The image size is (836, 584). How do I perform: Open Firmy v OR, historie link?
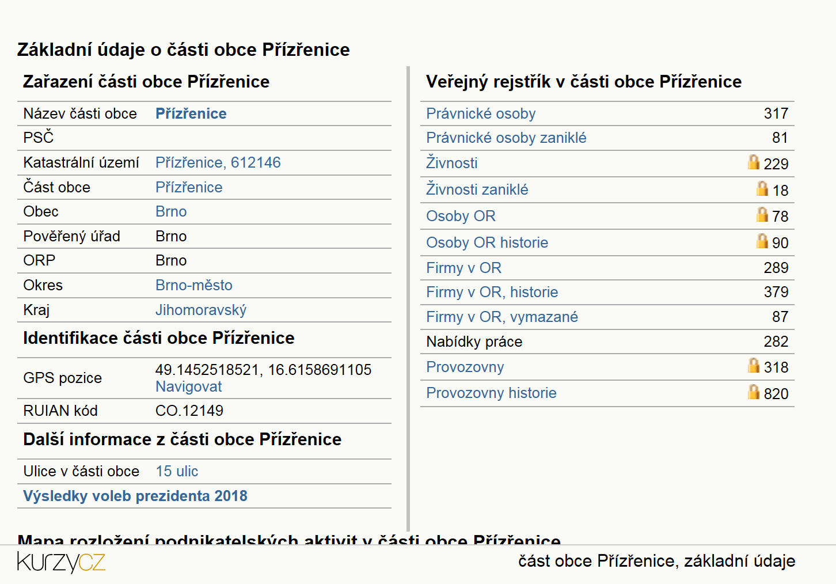[x=492, y=292]
